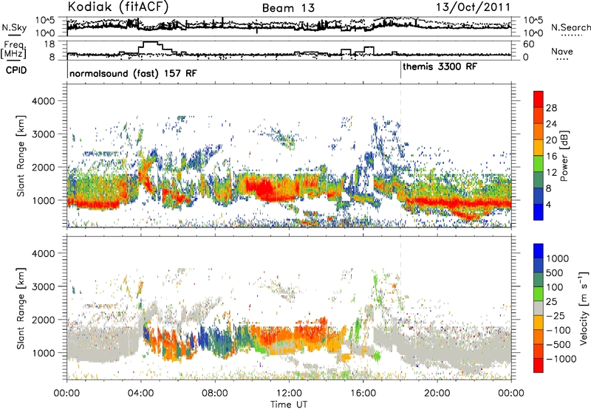Click the '-1000' Velocity colorbar tick
Screen dimensions: 591x409
pyautogui.click(x=561, y=359)
